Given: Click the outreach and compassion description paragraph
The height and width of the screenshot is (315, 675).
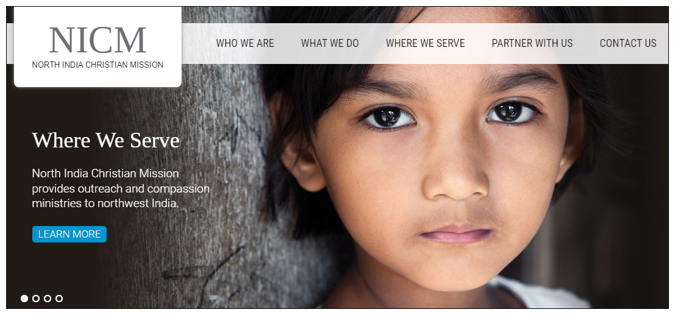Looking at the screenshot, I should 121,188.
